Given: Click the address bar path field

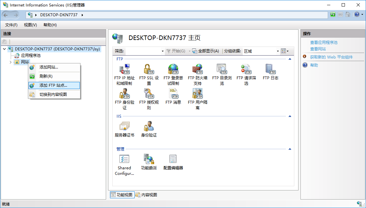Looking at the screenshot, I should tap(177, 15).
